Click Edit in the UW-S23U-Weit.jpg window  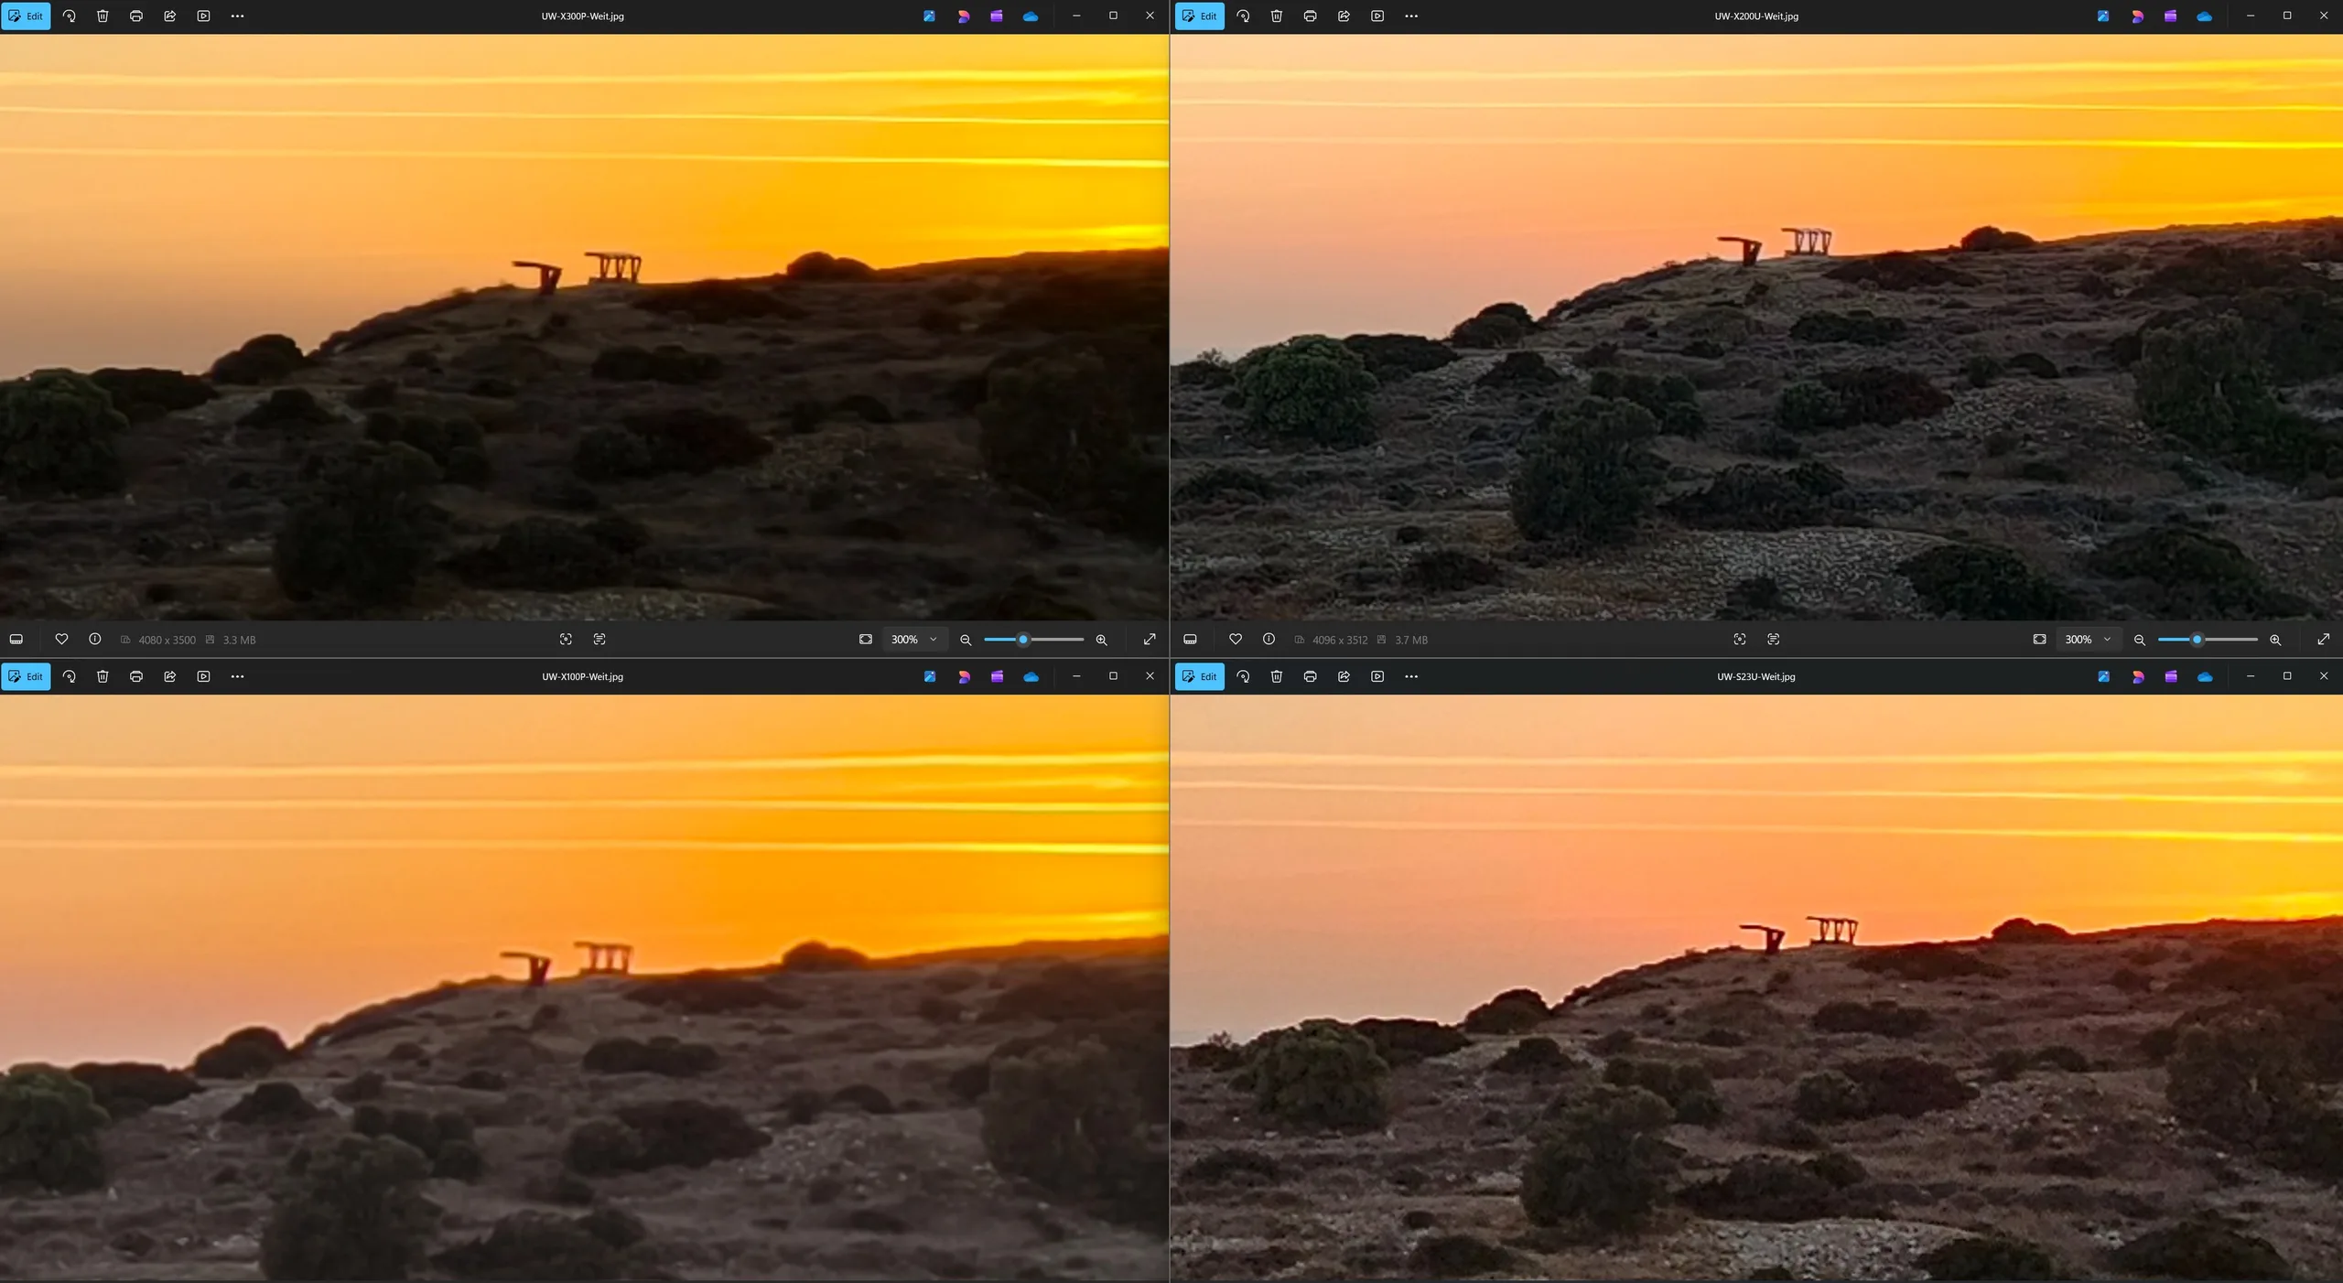click(1199, 676)
